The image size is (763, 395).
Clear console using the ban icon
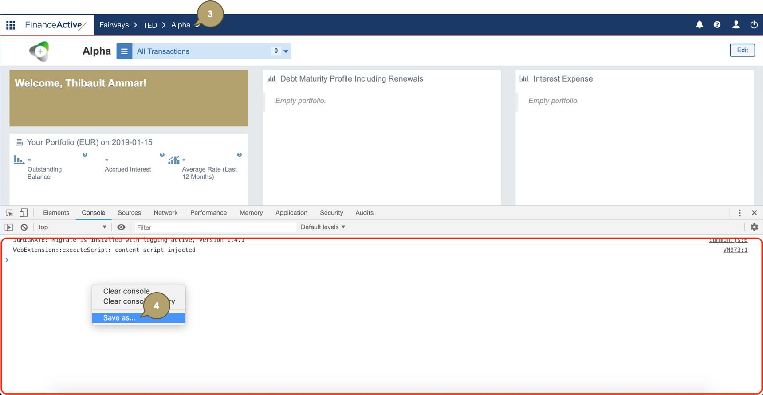(x=24, y=227)
